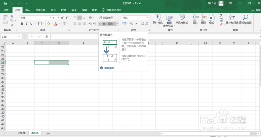Click 合并后居中 merge and center button

point(107,24)
